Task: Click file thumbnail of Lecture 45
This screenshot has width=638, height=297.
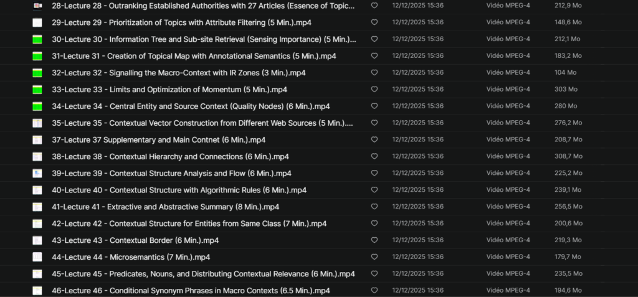Action: click(37, 274)
